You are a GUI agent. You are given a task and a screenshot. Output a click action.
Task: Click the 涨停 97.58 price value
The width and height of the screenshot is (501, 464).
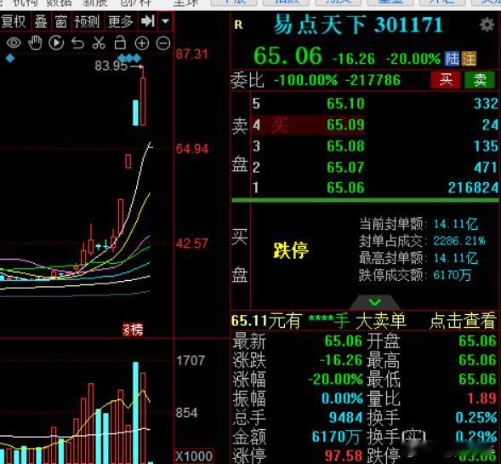pyautogui.click(x=344, y=455)
